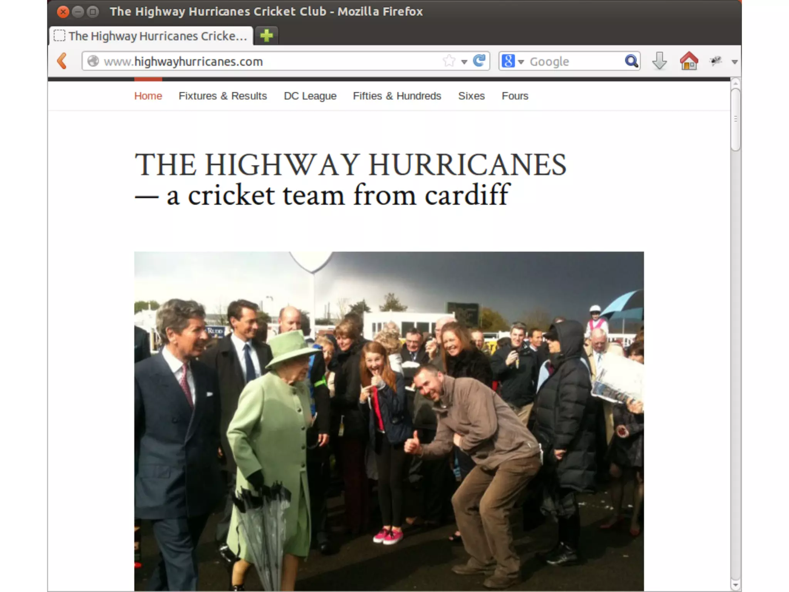789x592 pixels.
Task: Click the back navigation arrow
Action: 62,61
